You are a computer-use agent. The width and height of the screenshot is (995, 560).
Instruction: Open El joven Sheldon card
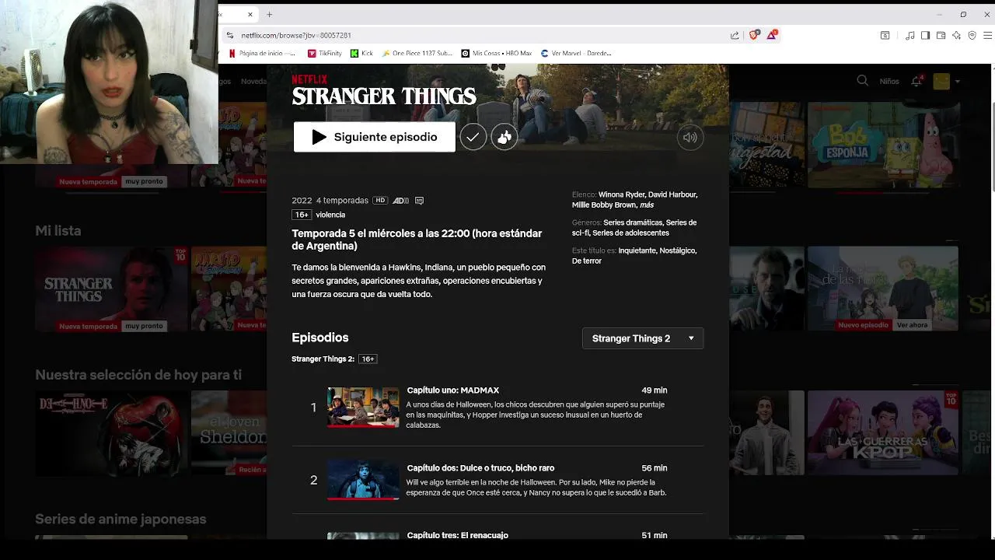(x=229, y=433)
